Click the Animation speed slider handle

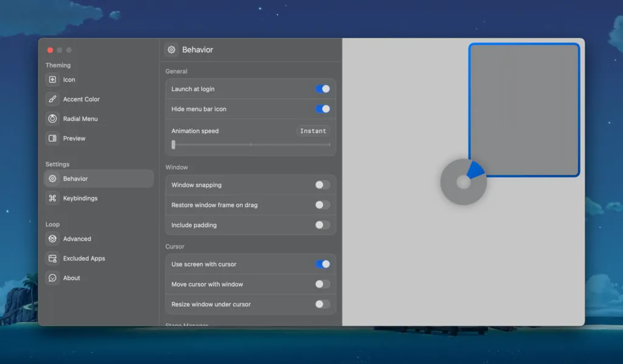(x=173, y=145)
